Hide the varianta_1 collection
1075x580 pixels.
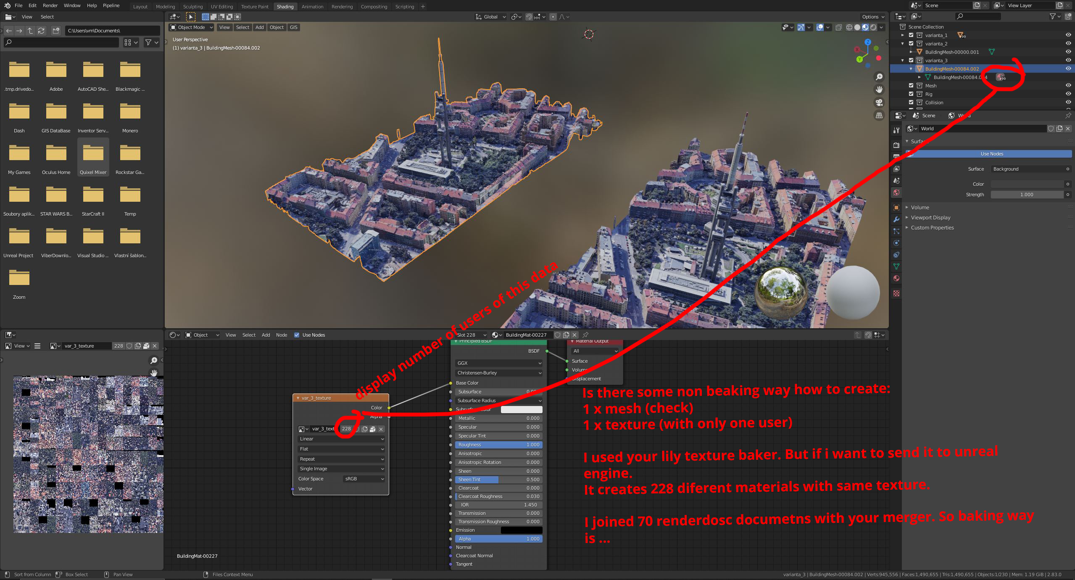pyautogui.click(x=1068, y=35)
